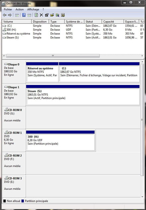The width and height of the screenshot is (146, 210).
Task: Click the Help question mark toolbar icon
Action: coord(24,15)
